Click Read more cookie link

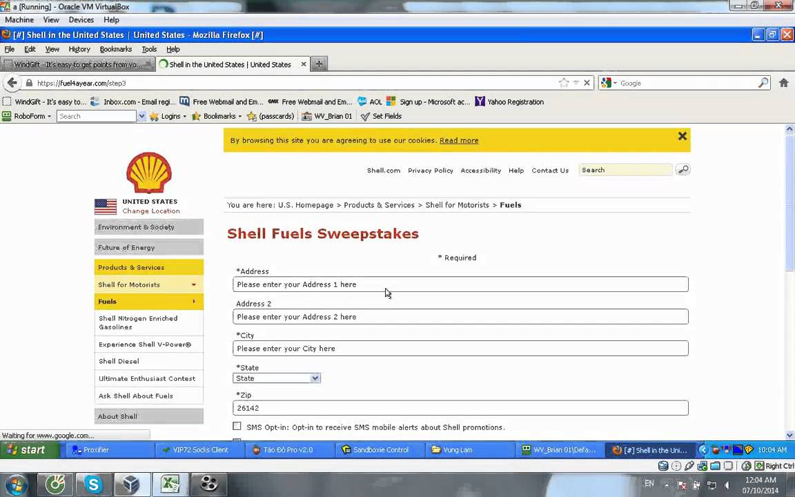click(459, 141)
